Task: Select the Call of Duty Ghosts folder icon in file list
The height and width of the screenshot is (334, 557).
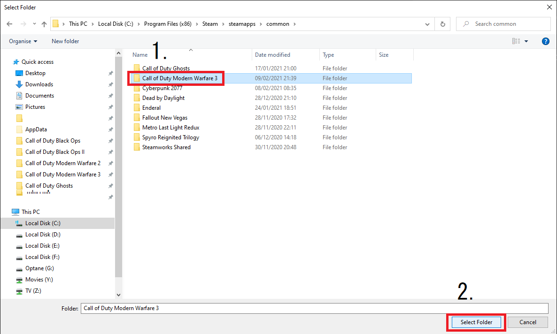Action: pyautogui.click(x=137, y=68)
